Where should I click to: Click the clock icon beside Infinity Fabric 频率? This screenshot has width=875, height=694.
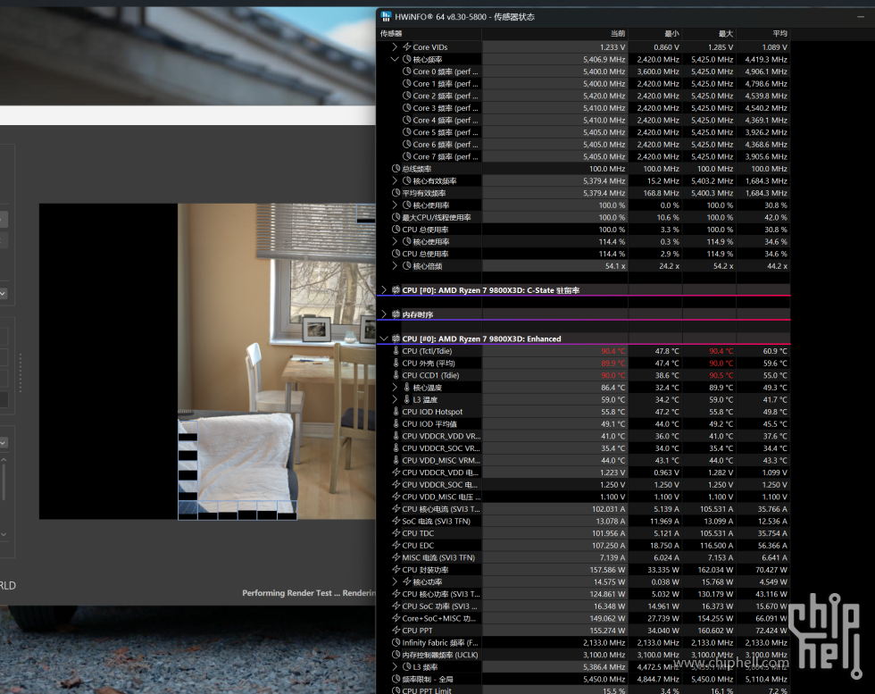coord(396,642)
